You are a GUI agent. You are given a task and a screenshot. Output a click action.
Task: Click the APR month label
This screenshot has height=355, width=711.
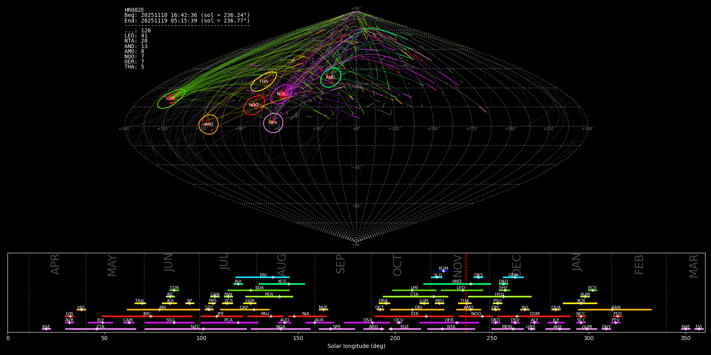[x=55, y=264]
